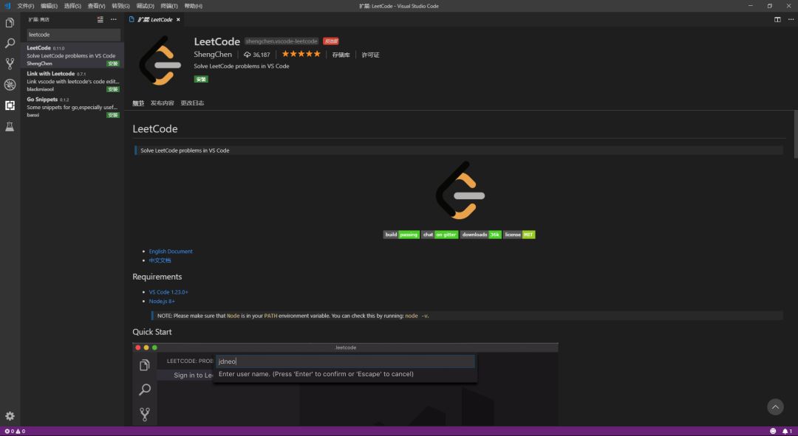Open the notification bell in status bar
The width and height of the screenshot is (798, 436).
pyautogui.click(x=787, y=431)
